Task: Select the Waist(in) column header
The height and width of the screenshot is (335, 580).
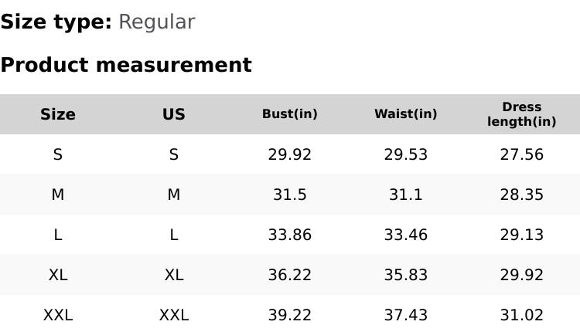Action: coord(406,114)
